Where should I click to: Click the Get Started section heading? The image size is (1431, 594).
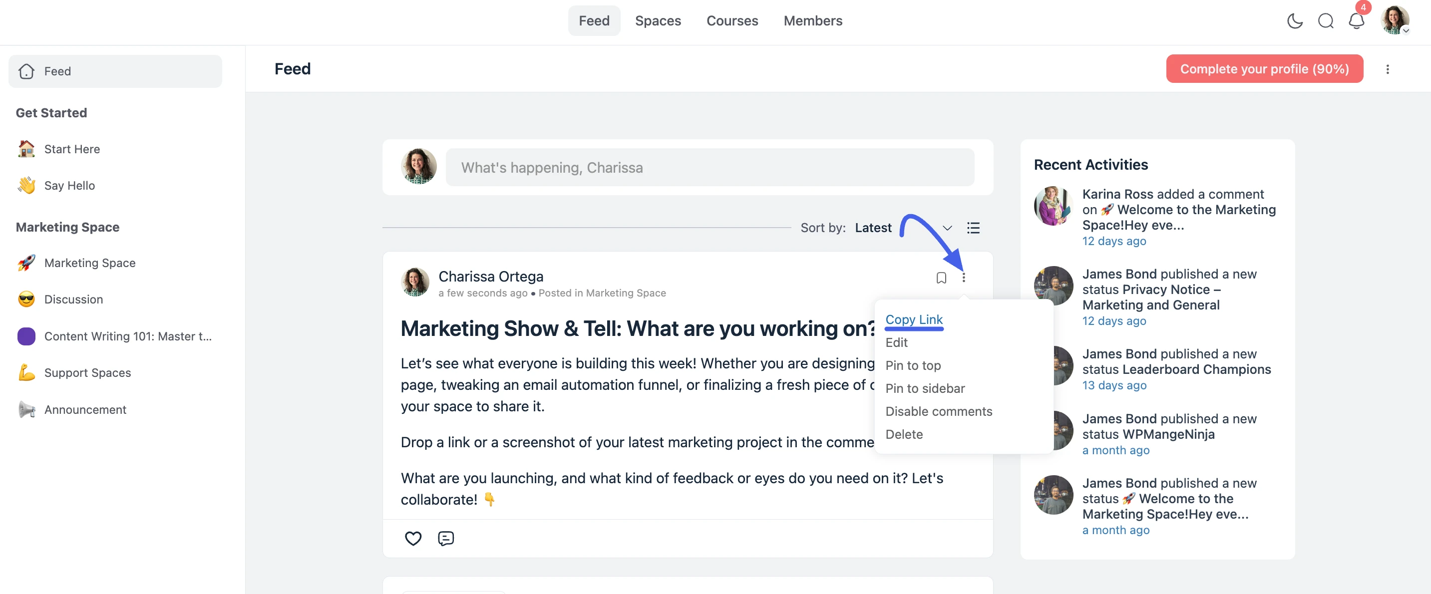51,113
